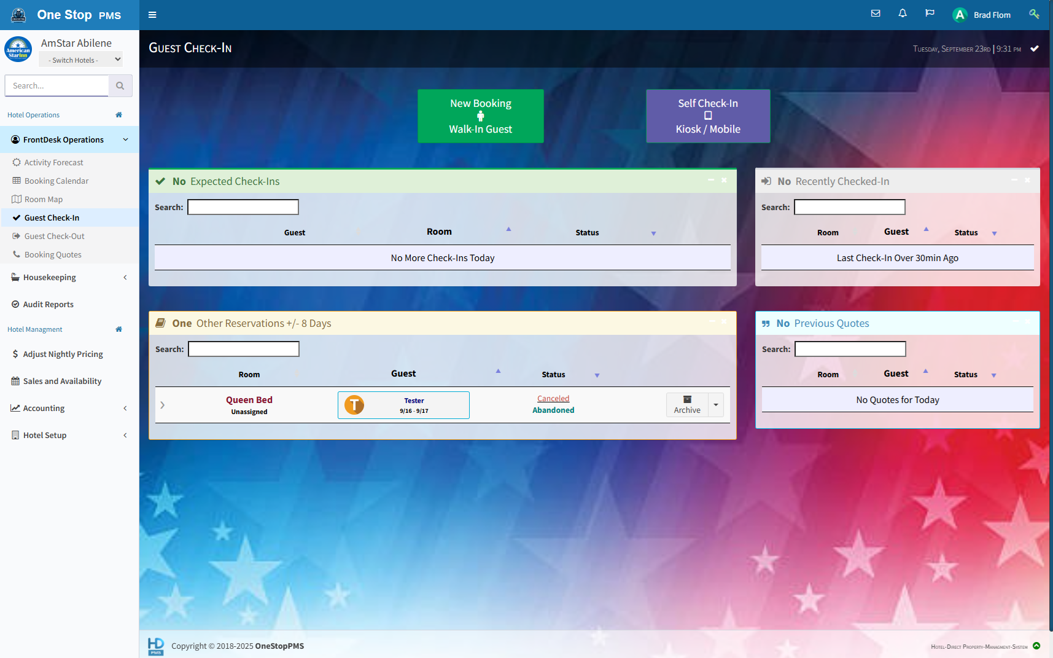Click Self Check-In Kiosk / Mobile button

coord(707,116)
